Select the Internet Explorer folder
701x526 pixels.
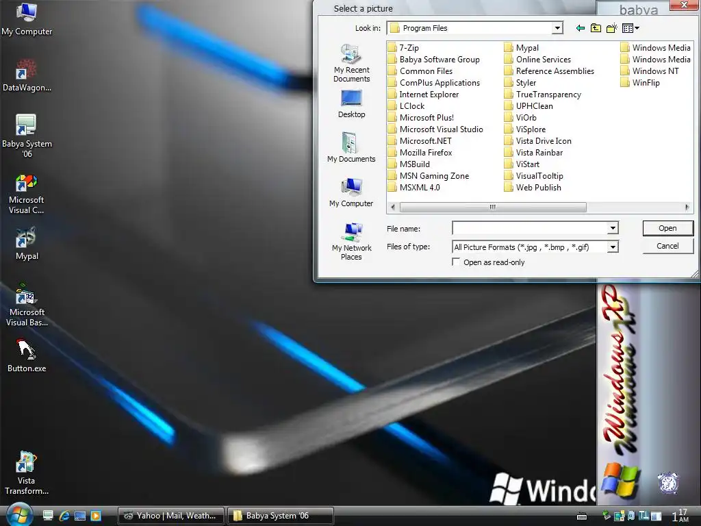[423, 95]
